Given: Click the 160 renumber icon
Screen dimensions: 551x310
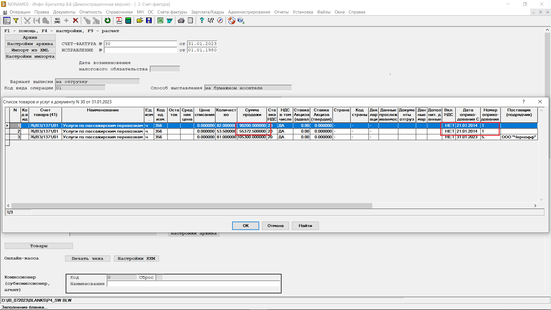Looking at the screenshot, I should pyautogui.click(x=57, y=20).
